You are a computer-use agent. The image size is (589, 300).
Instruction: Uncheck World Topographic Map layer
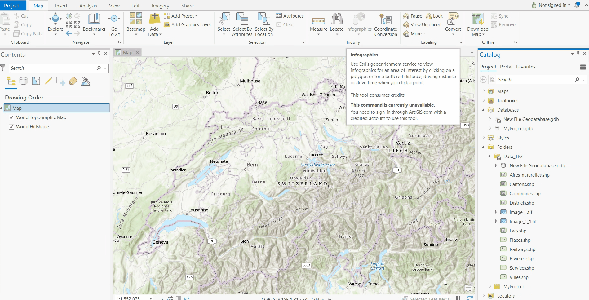[x=11, y=117]
